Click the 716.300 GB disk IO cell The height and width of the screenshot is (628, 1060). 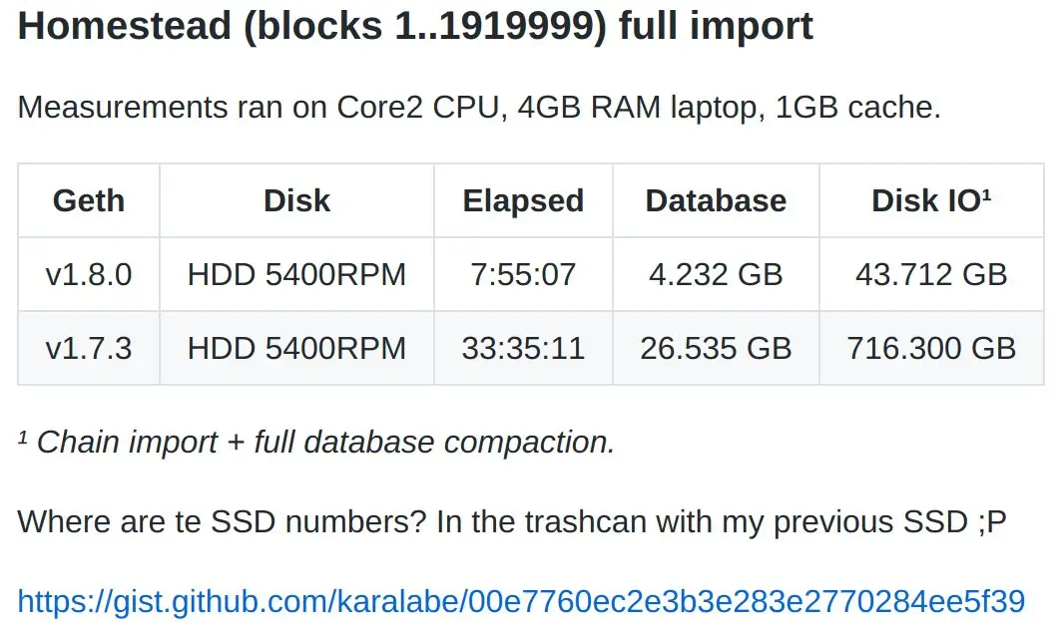pos(930,348)
